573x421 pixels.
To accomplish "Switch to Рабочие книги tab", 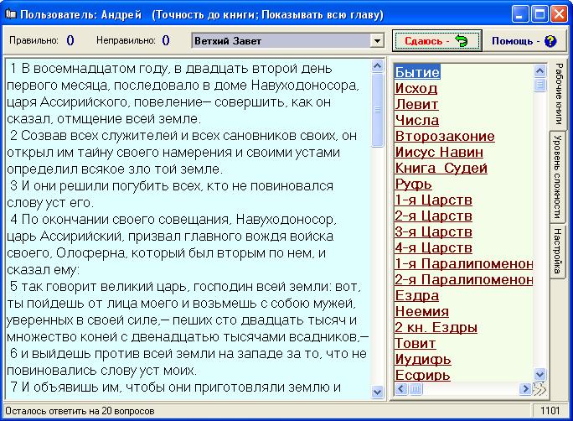I will tap(559, 95).
